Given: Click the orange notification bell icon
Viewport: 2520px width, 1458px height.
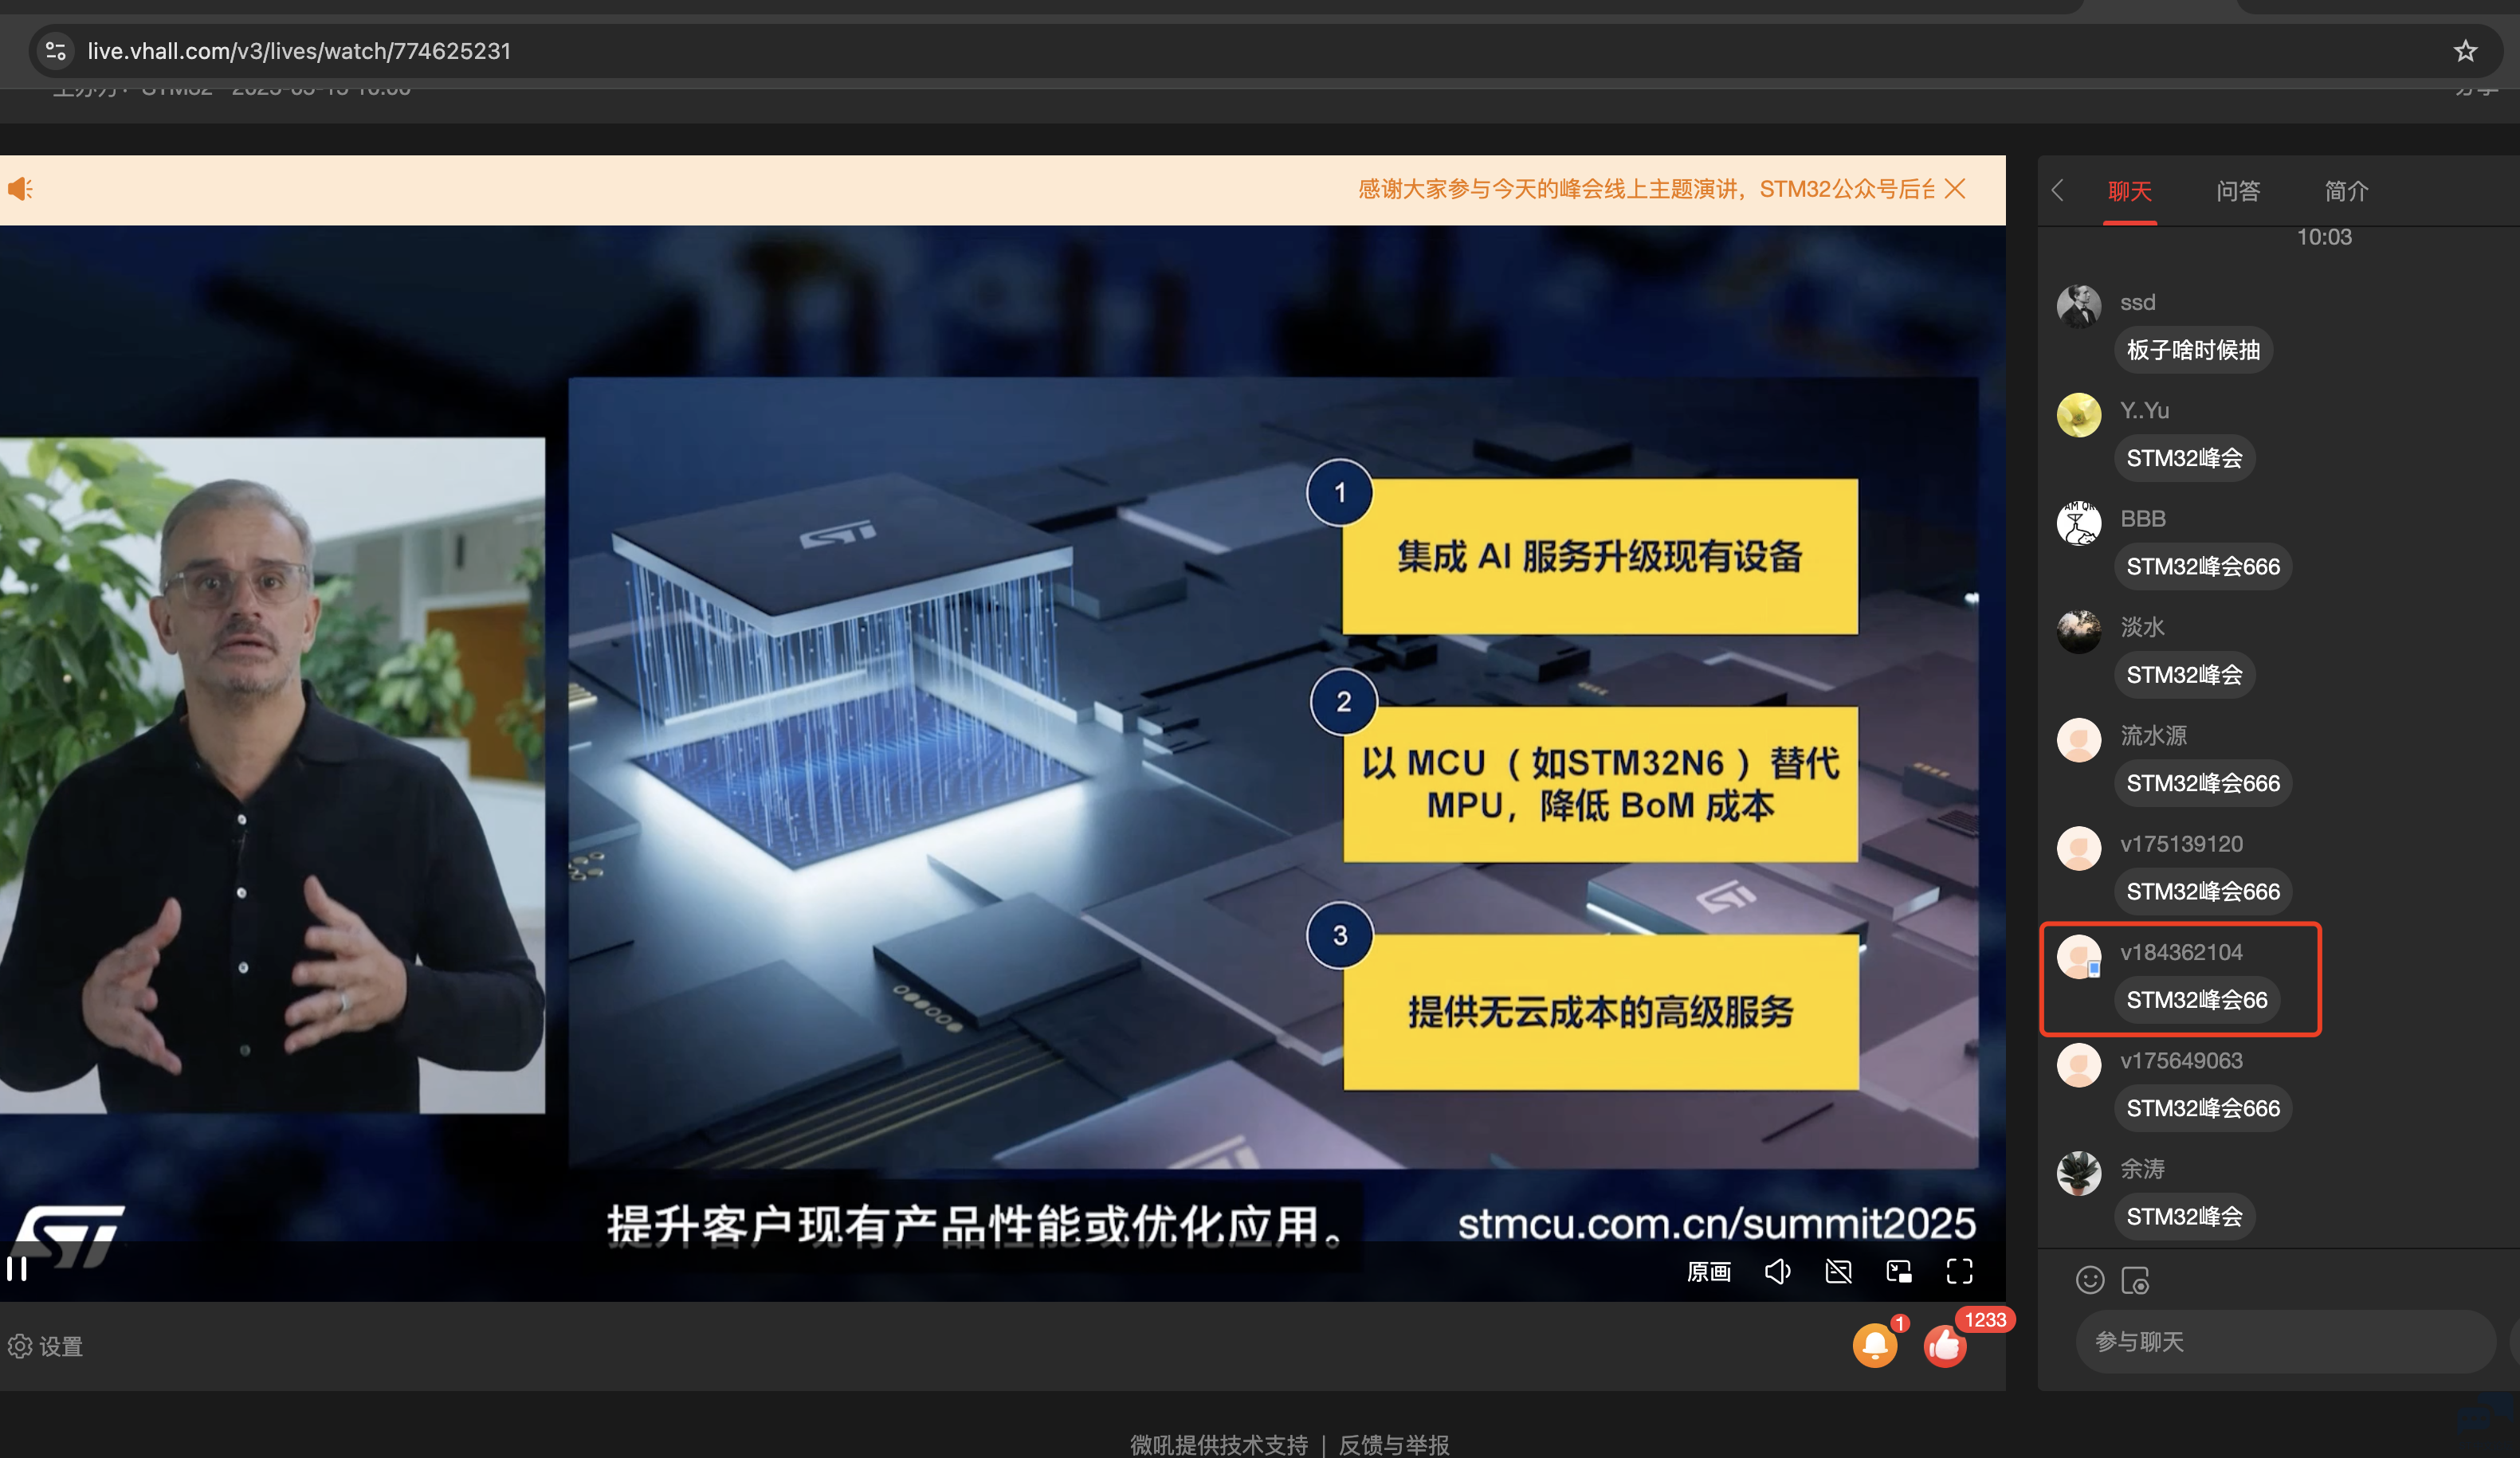Looking at the screenshot, I should [x=1875, y=1345].
